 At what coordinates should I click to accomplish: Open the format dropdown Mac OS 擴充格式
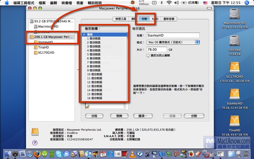tap(173, 42)
